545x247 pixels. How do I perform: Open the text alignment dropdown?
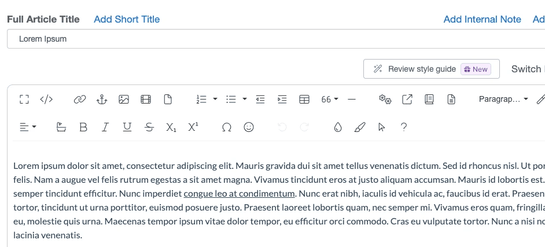28,127
